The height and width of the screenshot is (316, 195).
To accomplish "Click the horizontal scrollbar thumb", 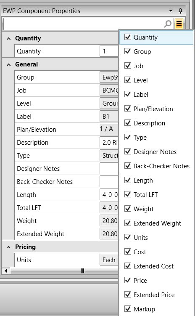I will point(82,271).
